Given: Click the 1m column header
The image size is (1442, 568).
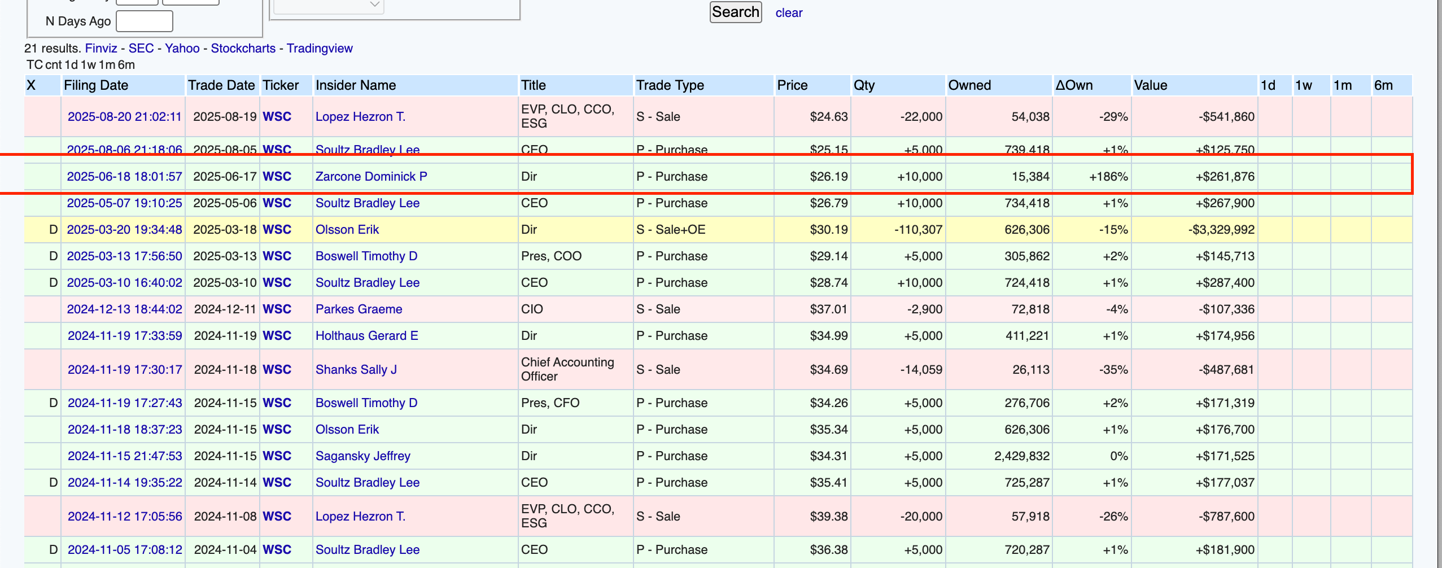Looking at the screenshot, I should click(1343, 85).
